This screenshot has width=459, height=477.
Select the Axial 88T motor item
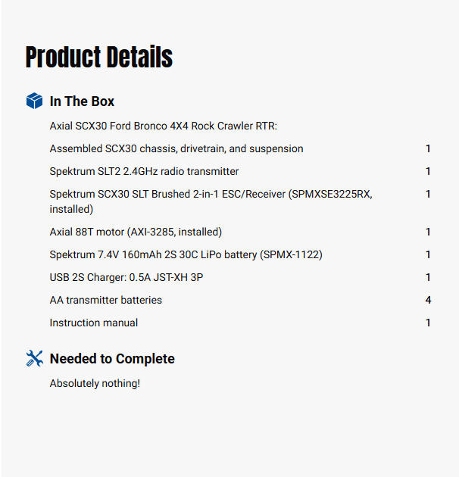coord(136,232)
